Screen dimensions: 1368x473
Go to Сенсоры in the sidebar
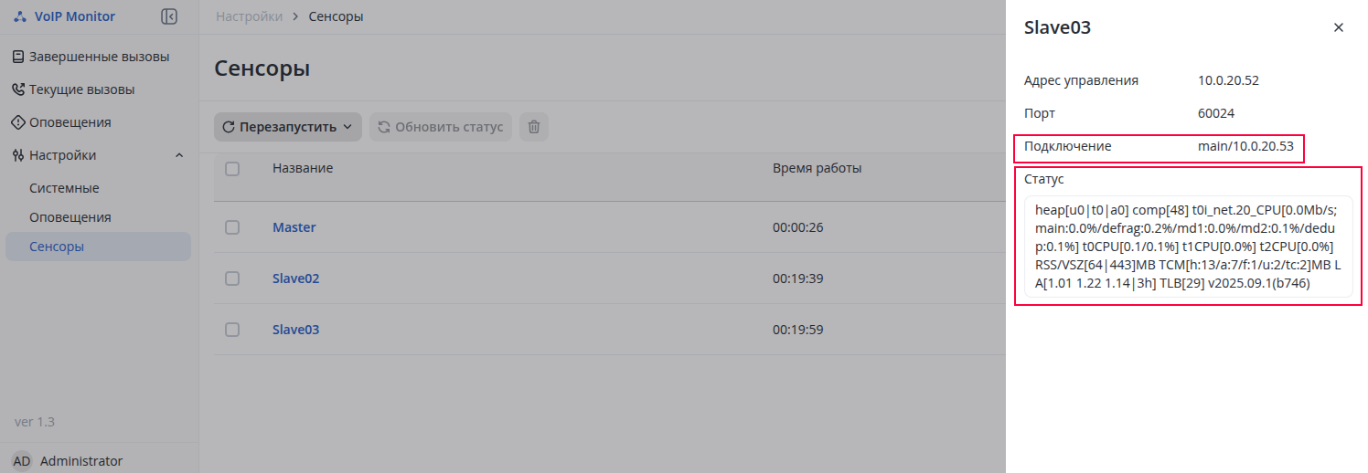(57, 247)
